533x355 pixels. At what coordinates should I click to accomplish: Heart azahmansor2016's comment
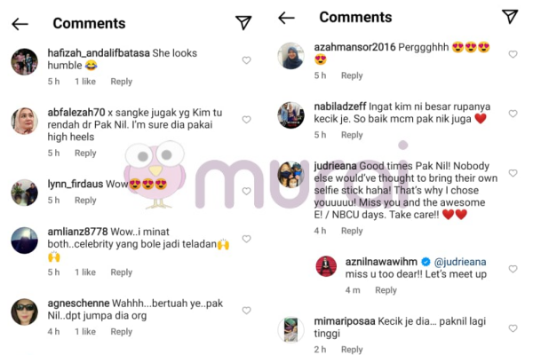point(513,54)
